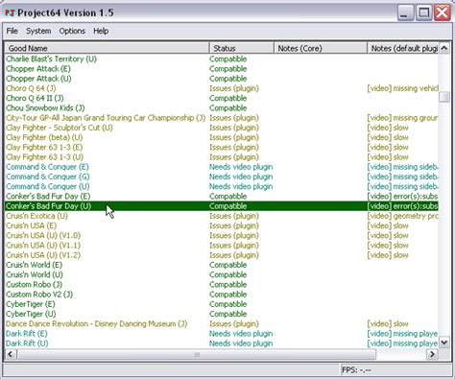Viewport: 455px width, 379px height.
Task: Click [video] missing vehicl note for Choro Q 64
Action: (x=402, y=88)
